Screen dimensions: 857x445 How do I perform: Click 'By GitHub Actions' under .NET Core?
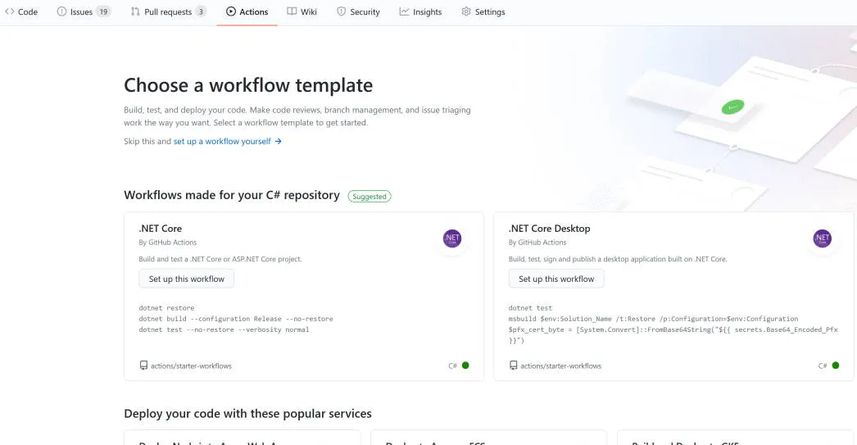pos(168,243)
